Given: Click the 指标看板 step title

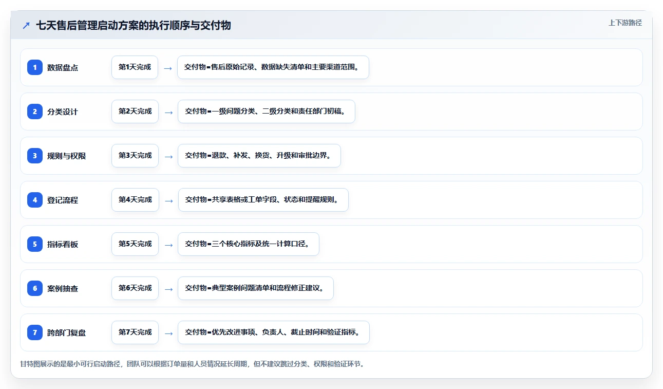Looking at the screenshot, I should (63, 244).
